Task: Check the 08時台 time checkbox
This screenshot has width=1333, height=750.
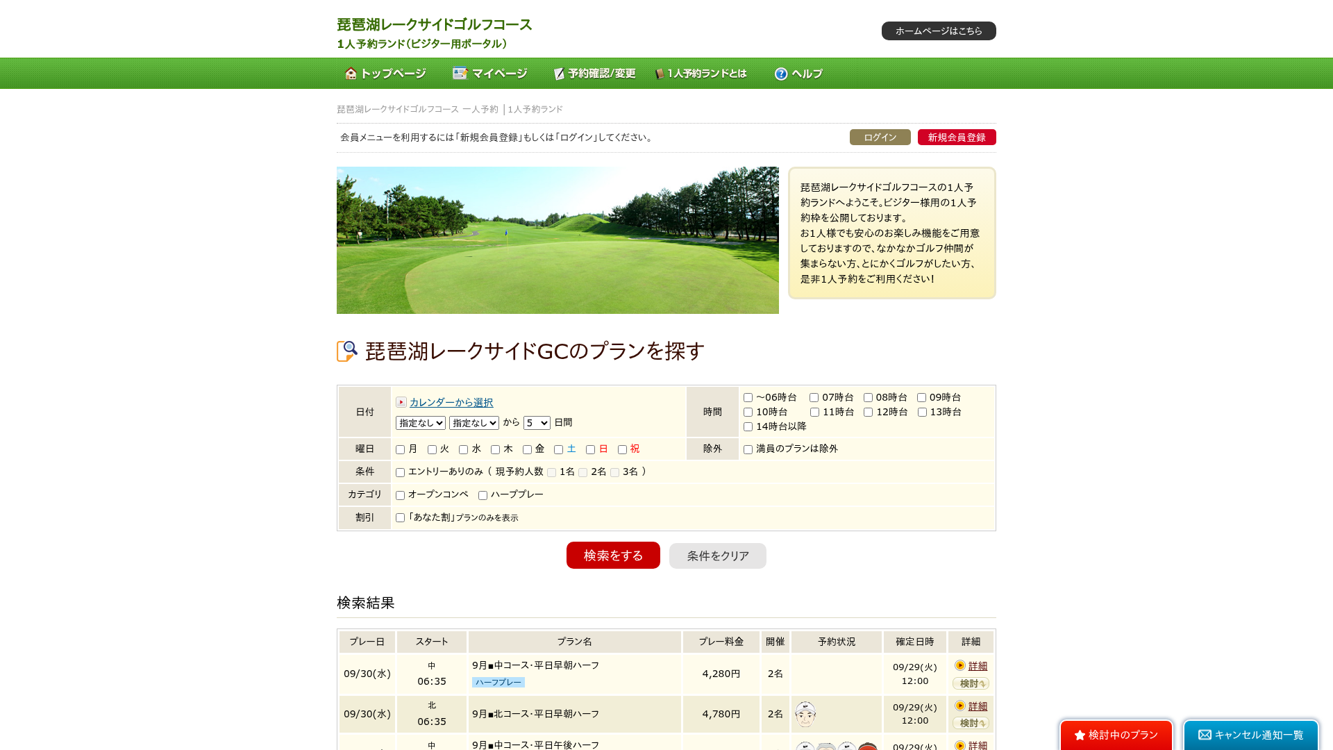Action: coord(868,398)
